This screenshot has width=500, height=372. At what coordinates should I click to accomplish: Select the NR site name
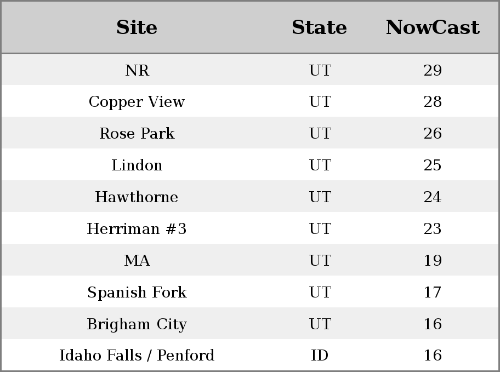(137, 70)
